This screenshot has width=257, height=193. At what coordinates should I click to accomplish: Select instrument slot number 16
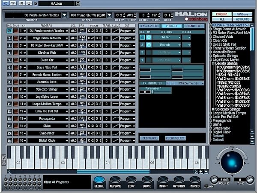(9, 140)
